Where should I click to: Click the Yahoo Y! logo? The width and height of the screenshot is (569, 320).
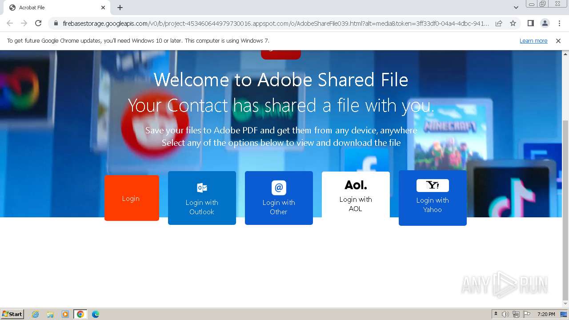(433, 185)
